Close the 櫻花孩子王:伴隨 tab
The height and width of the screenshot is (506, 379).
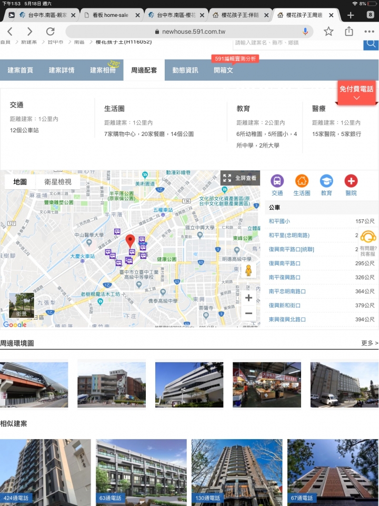(266, 15)
